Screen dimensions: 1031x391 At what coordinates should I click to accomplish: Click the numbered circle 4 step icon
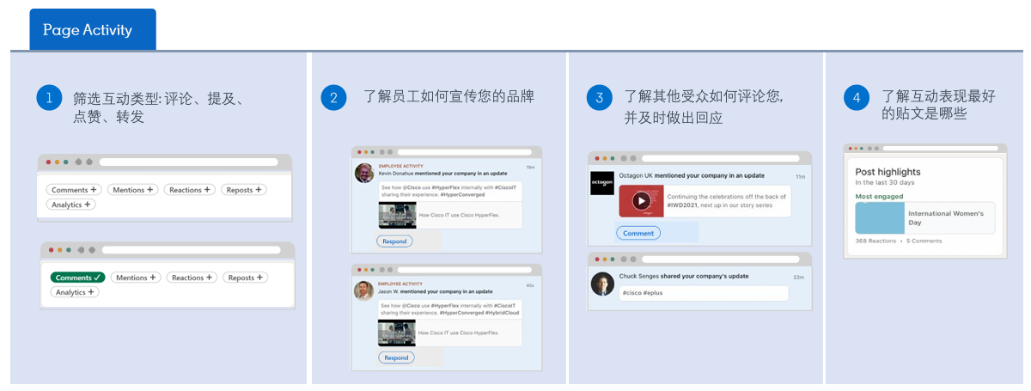[857, 98]
